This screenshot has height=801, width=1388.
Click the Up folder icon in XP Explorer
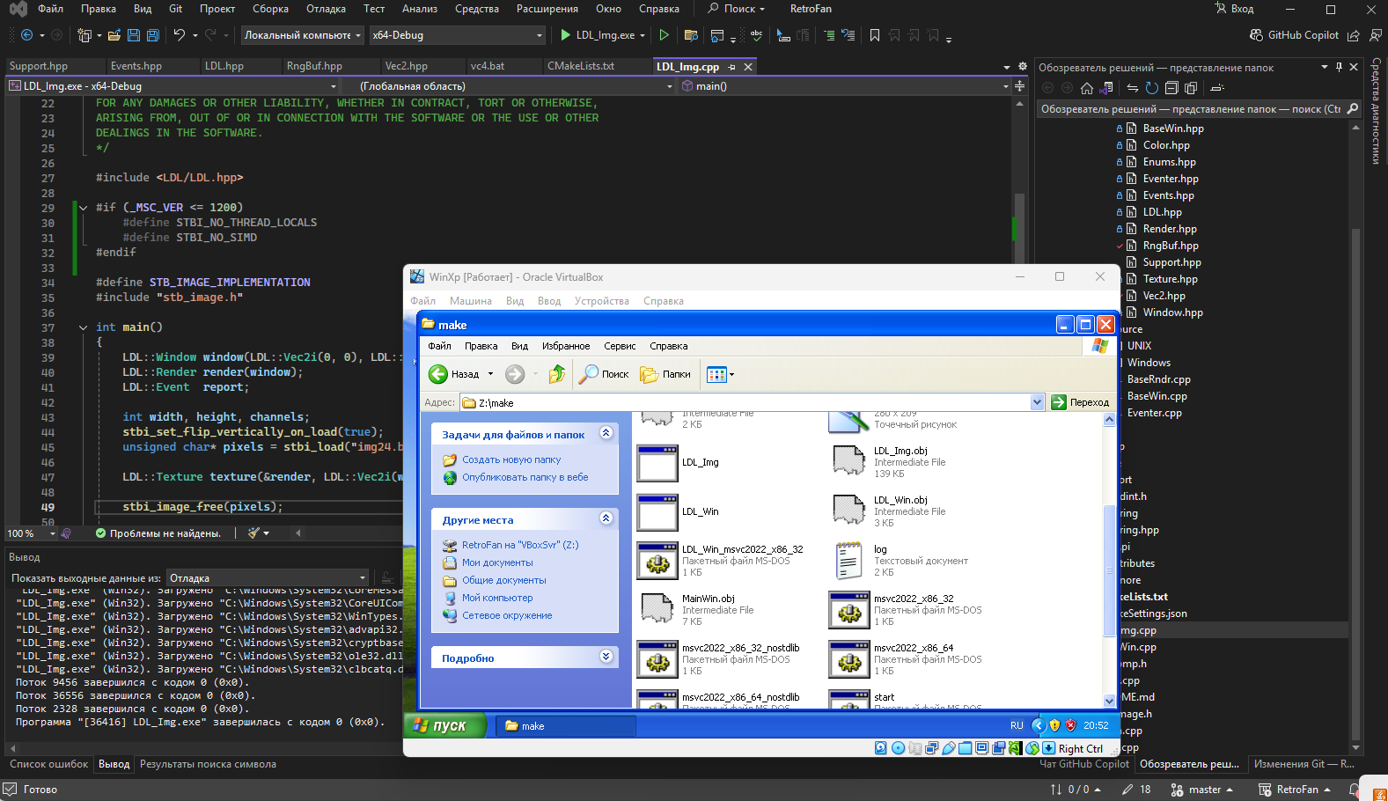coord(556,375)
